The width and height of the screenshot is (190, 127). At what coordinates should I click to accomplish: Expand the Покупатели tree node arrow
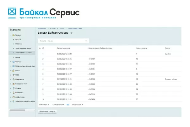(x=11, y=79)
